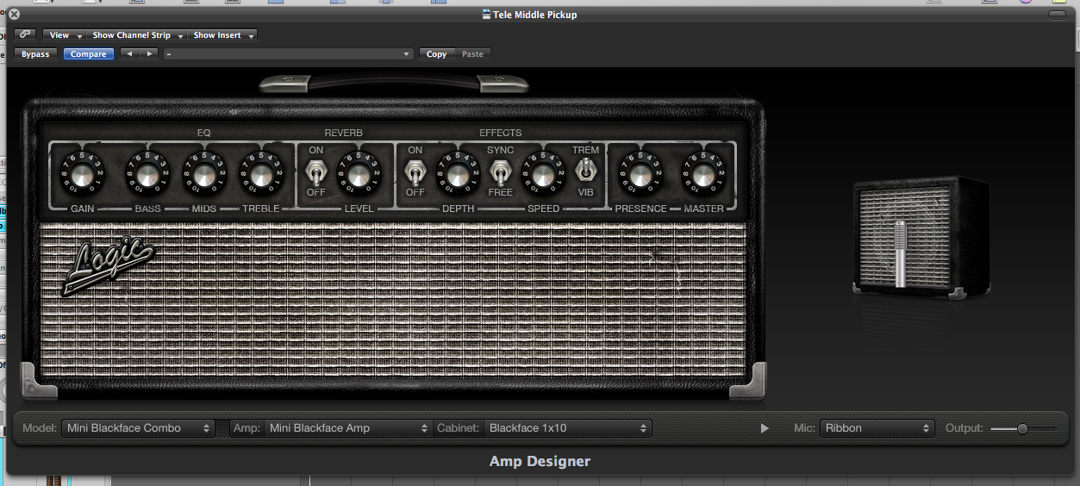Viewport: 1080px width, 486px height.
Task: Open the Show Insert dropdown
Action: (x=222, y=35)
